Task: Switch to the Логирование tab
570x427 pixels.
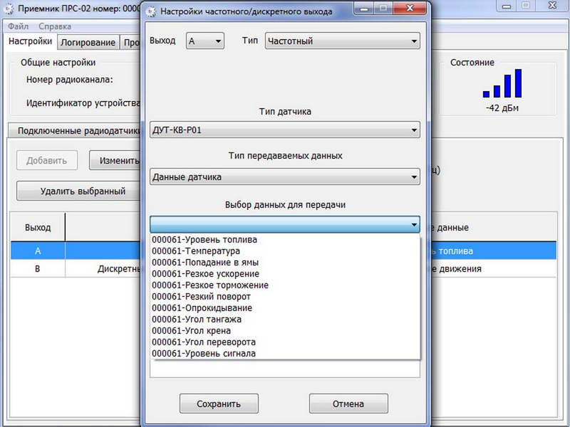Action: coord(88,43)
